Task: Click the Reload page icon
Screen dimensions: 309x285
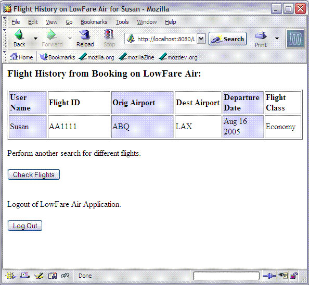Action: (x=85, y=35)
